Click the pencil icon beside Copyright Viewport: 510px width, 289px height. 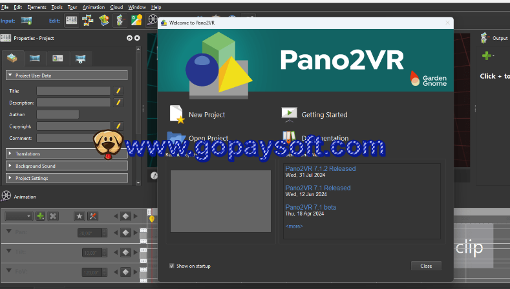coord(118,126)
